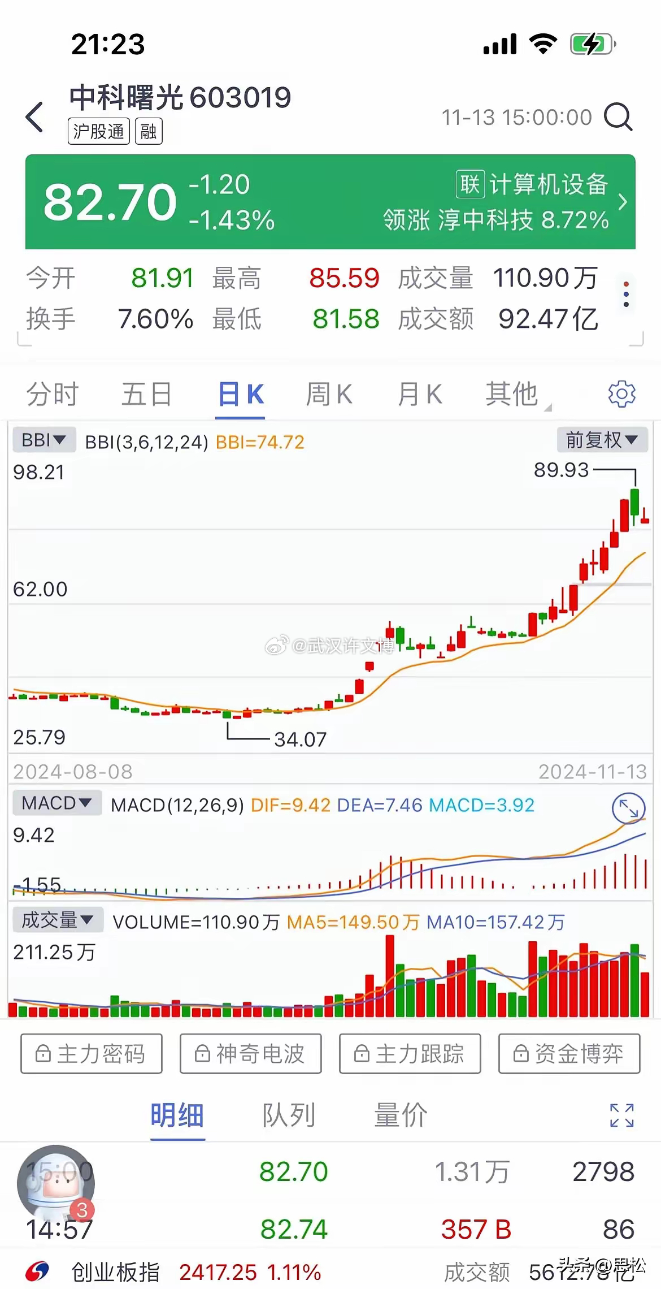The image size is (661, 1289).
Task: Tap the 融 margin trading tag
Action: [149, 131]
